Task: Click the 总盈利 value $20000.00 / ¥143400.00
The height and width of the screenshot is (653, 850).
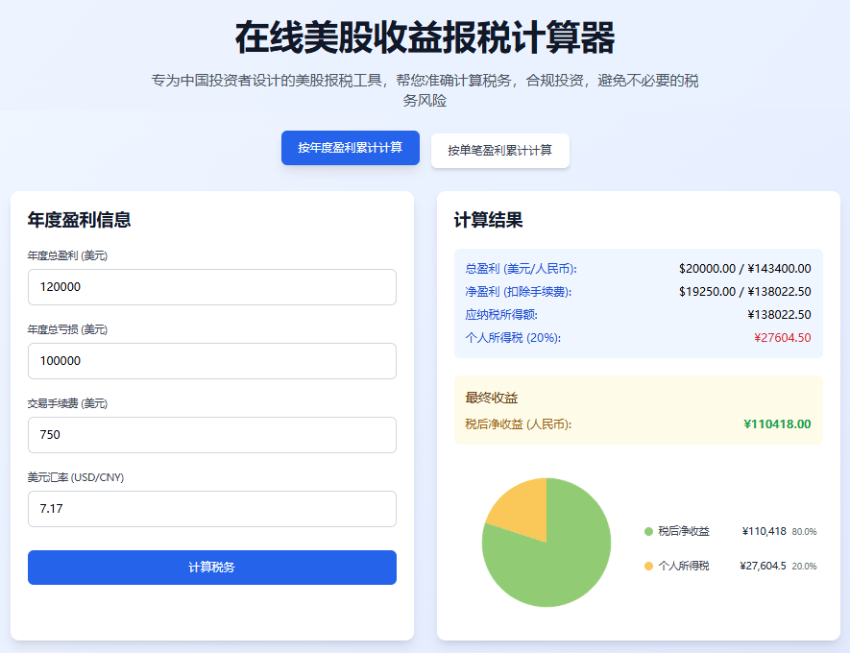Action: click(x=744, y=268)
